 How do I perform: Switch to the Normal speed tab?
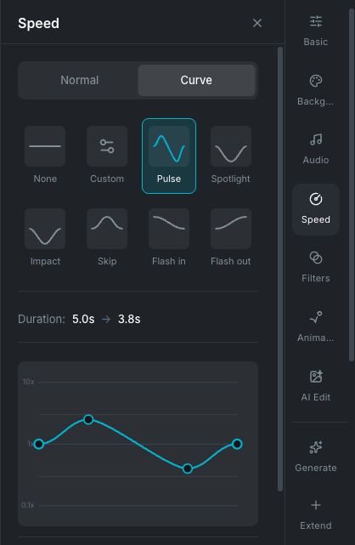pos(80,80)
